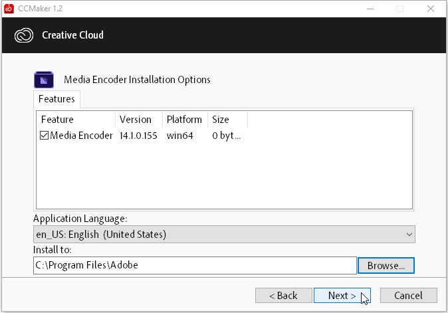This screenshot has width=448, height=313.
Task: Minimize the CCMaker window
Action: pos(370,9)
